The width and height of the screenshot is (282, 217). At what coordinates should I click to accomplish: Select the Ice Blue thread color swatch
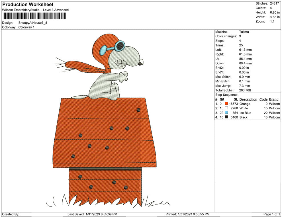click(226, 113)
